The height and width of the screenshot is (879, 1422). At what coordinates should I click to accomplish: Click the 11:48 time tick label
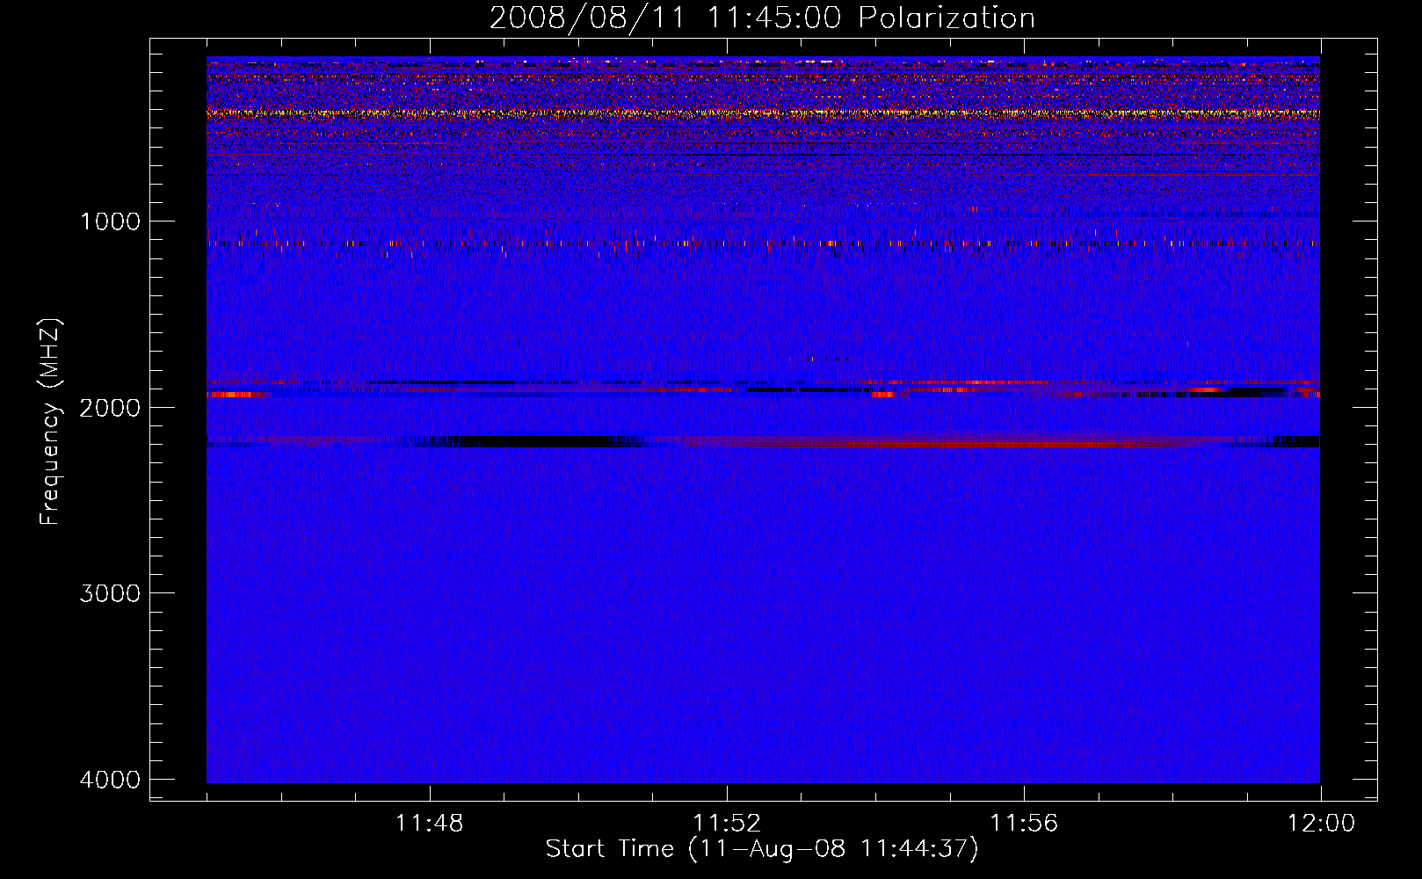click(430, 824)
